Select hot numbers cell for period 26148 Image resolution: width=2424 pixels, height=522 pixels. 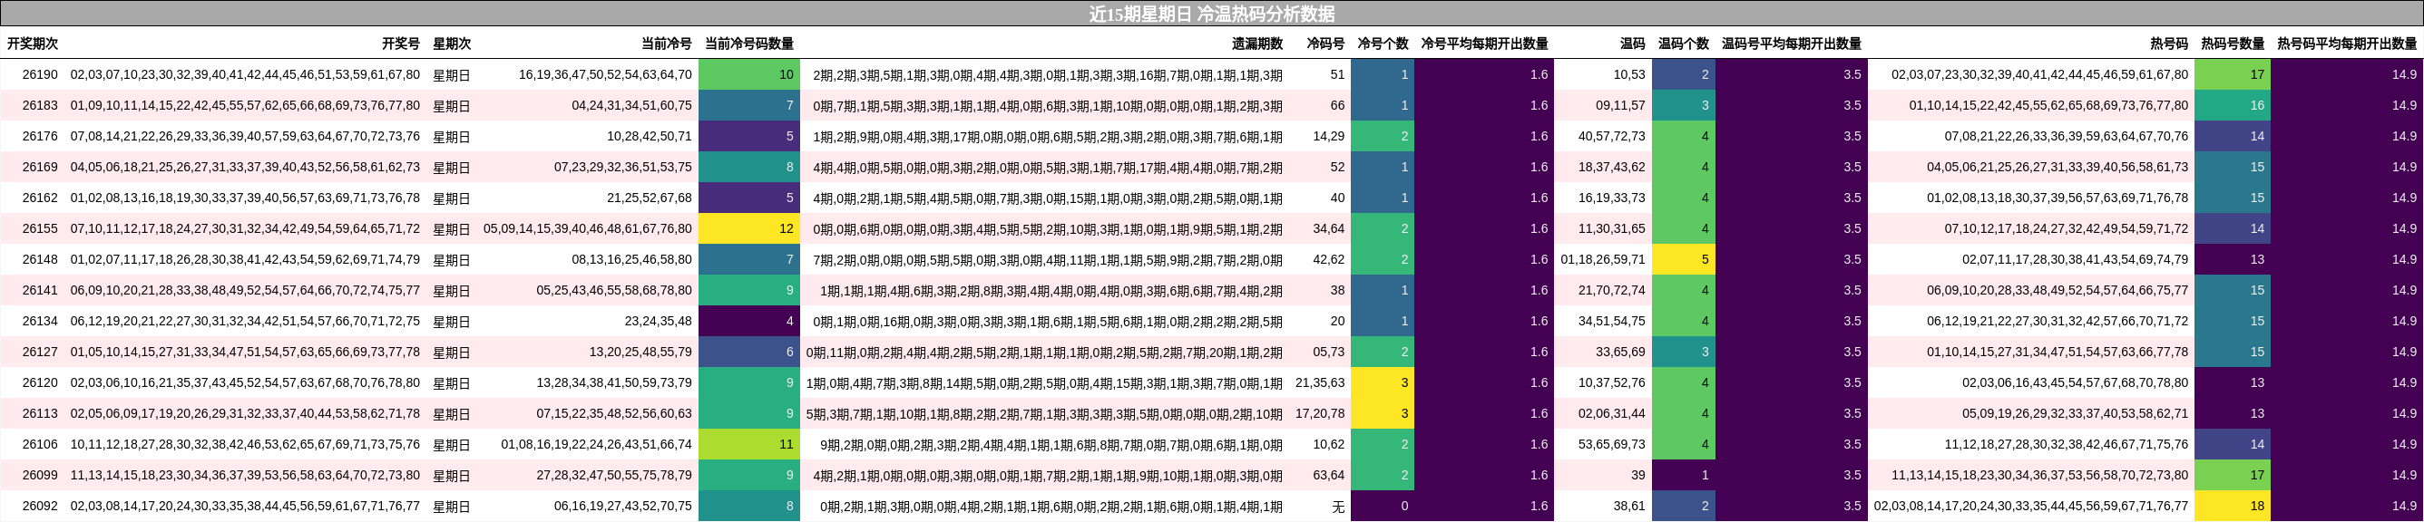[2075, 259]
